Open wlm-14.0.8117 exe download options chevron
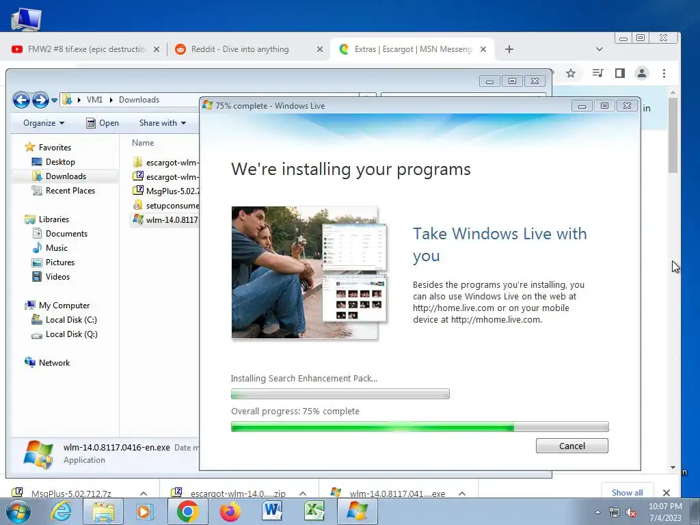Viewport: 700px width, 525px height. click(462, 494)
